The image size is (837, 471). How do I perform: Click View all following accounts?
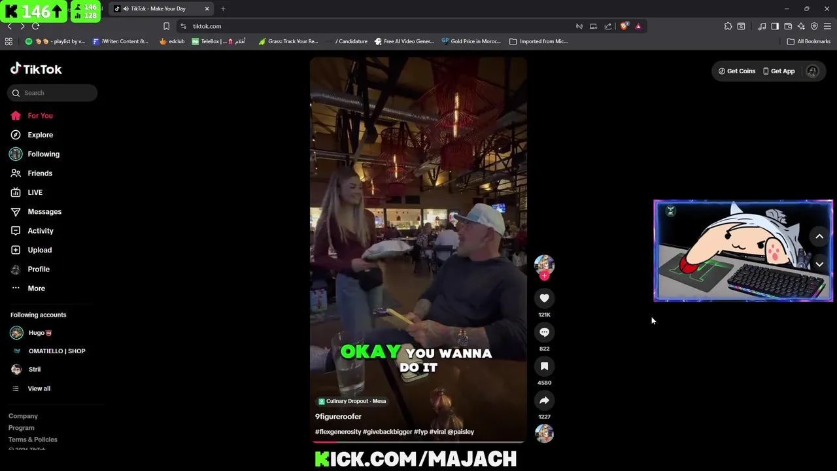point(31,389)
